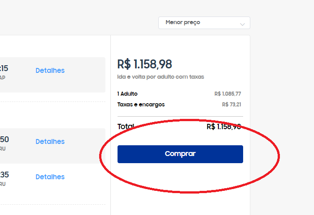This screenshot has width=314, height=215.
Task: Click the Total R$ 1.158,98 amount
Action: [223, 126]
